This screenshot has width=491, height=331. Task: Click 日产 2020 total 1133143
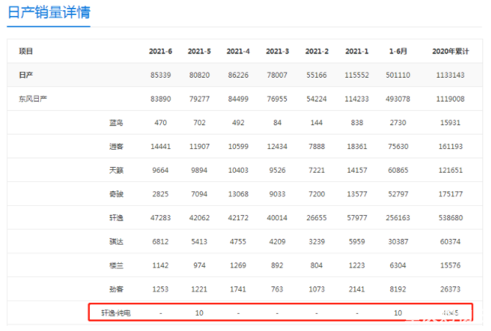pos(450,75)
